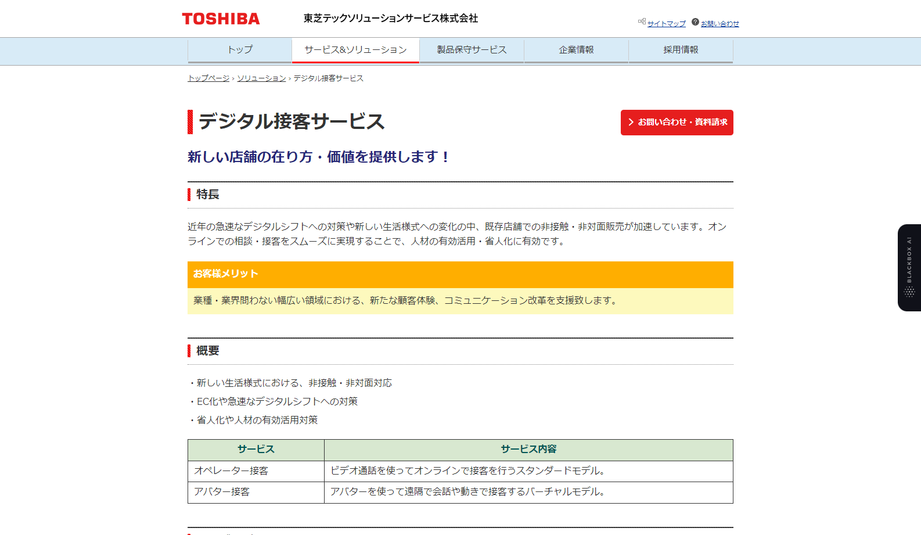Click the question mark icon beside お問い合わせ
Image resolution: width=921 pixels, height=535 pixels.
(695, 22)
